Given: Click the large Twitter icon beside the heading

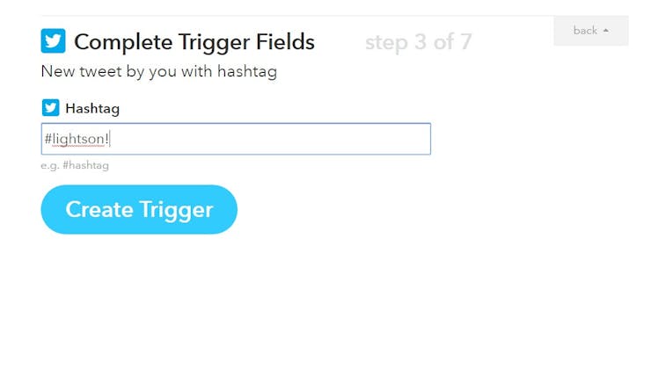Looking at the screenshot, I should 54,41.
